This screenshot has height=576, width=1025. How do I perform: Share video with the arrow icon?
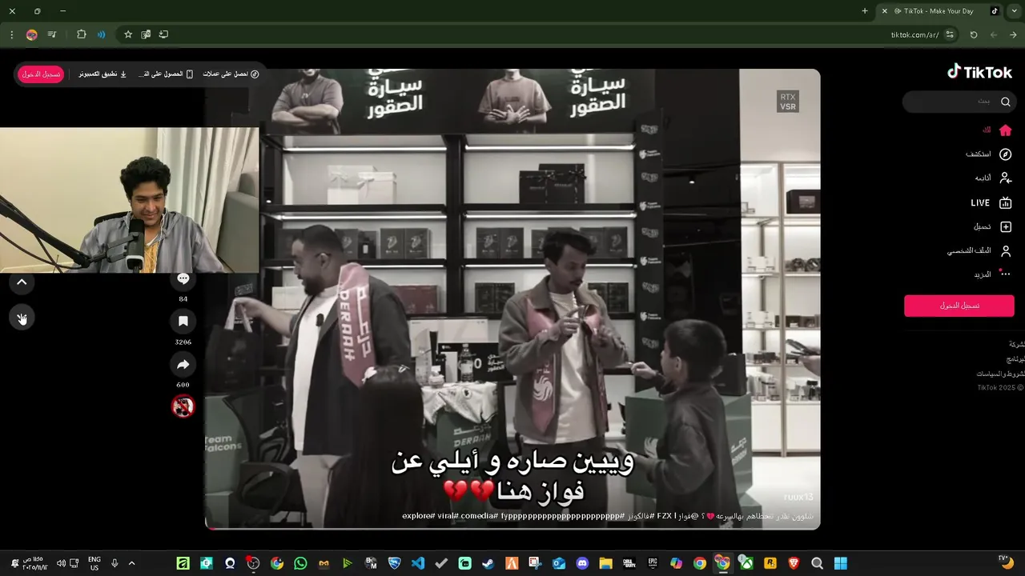[183, 365]
